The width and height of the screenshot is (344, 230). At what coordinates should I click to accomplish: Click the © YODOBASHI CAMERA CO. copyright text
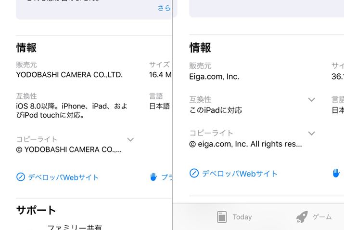point(69,149)
